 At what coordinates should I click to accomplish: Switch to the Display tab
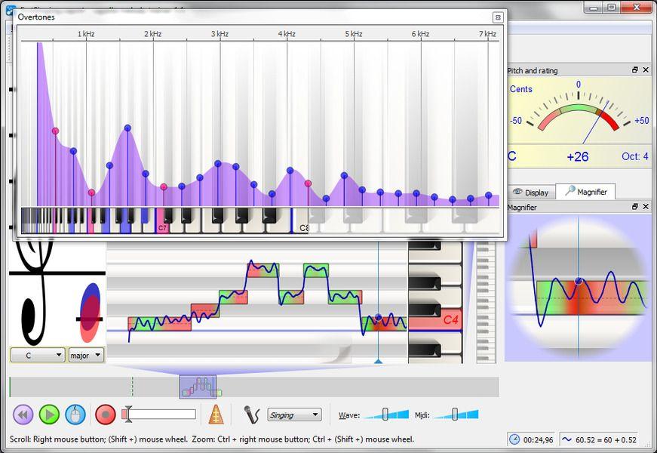(x=530, y=192)
